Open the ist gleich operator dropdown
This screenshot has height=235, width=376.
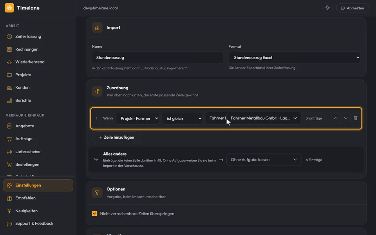[182, 118]
